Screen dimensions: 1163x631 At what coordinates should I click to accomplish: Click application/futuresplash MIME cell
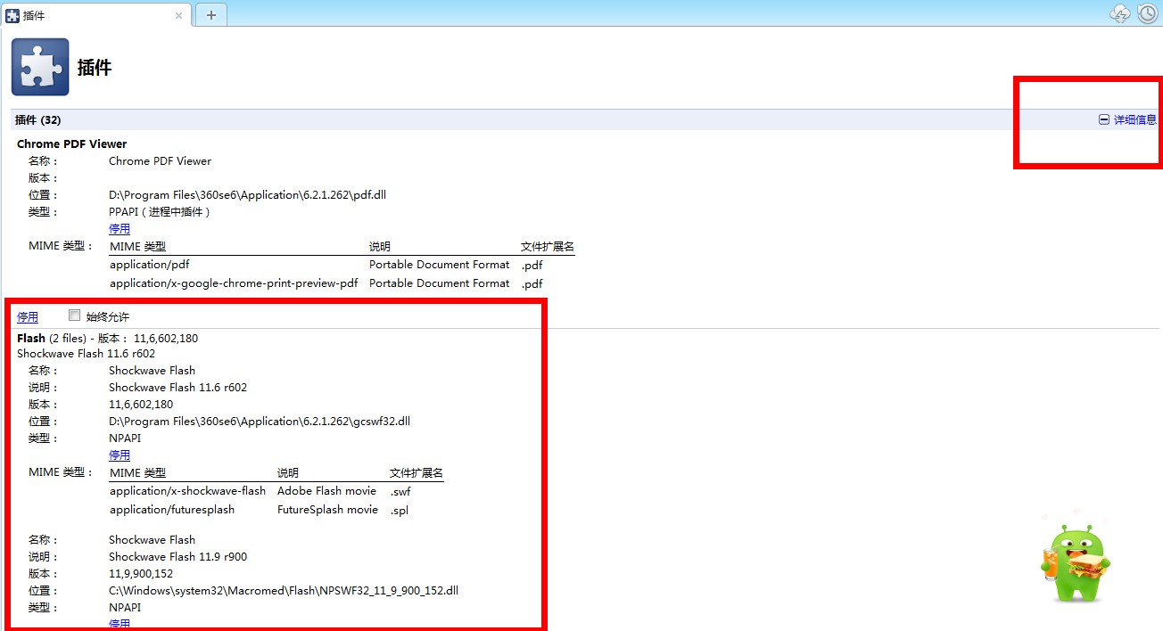pyautogui.click(x=172, y=510)
